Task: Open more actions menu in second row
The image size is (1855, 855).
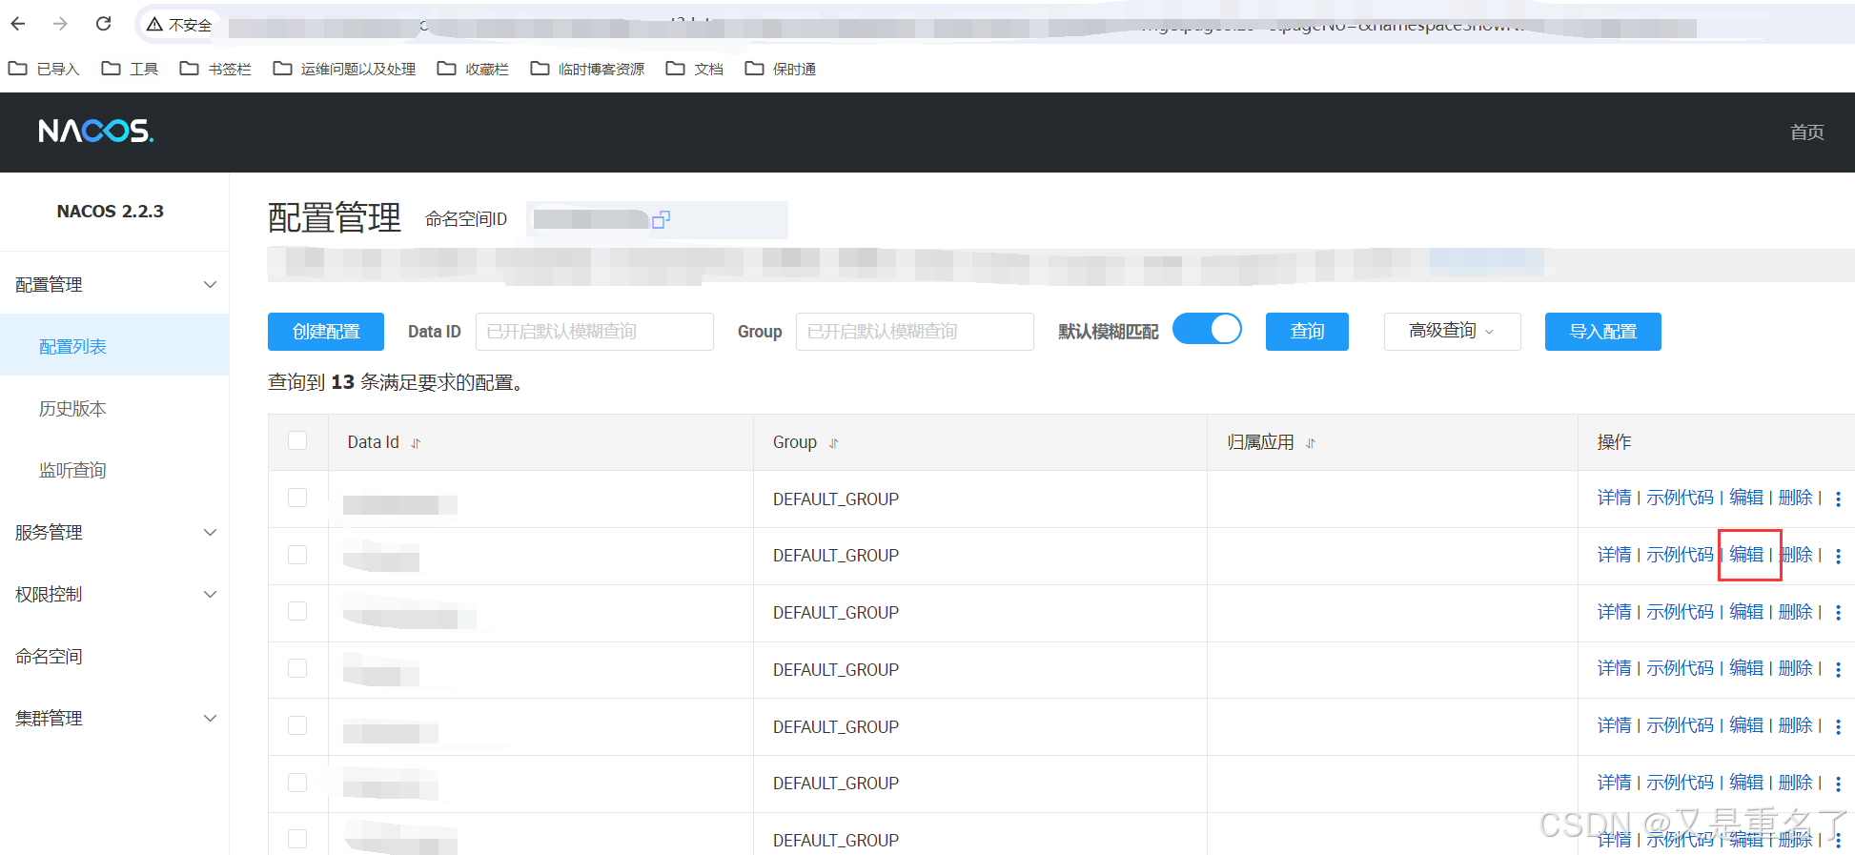Action: 1838,556
